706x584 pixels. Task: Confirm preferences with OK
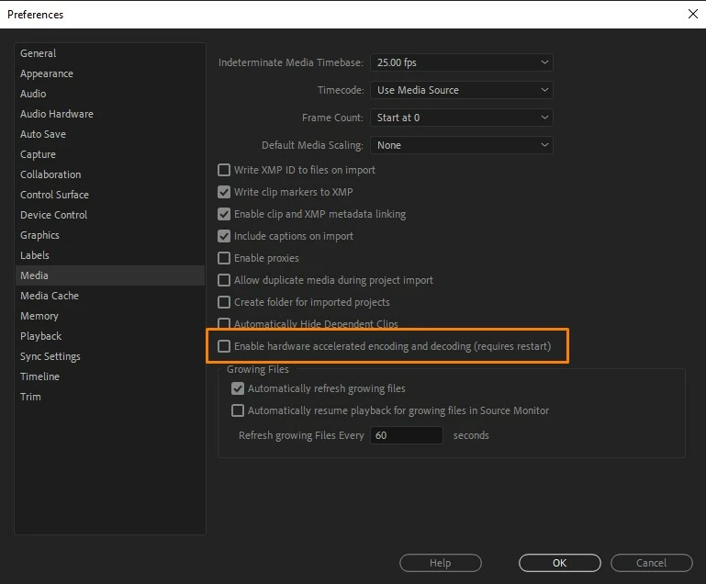click(x=560, y=563)
